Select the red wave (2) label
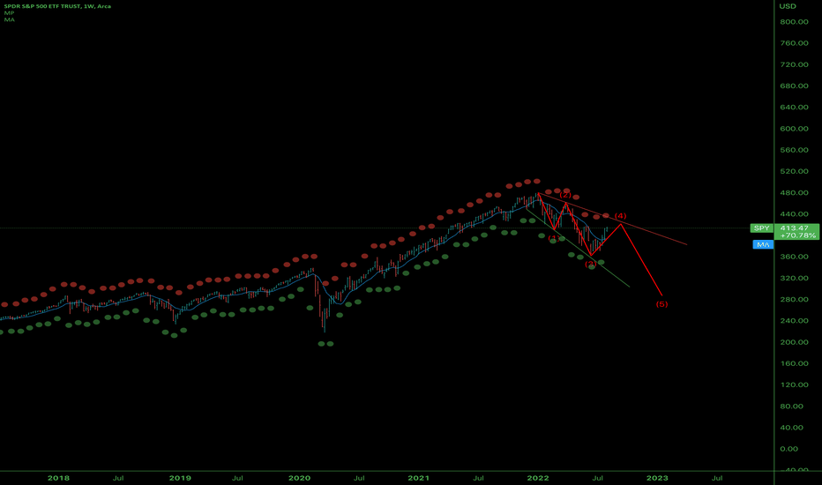This screenshot has width=822, height=485. pos(565,195)
